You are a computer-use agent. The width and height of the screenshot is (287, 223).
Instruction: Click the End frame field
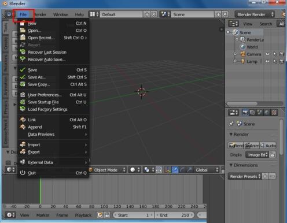pyautogui.click(x=174, y=215)
